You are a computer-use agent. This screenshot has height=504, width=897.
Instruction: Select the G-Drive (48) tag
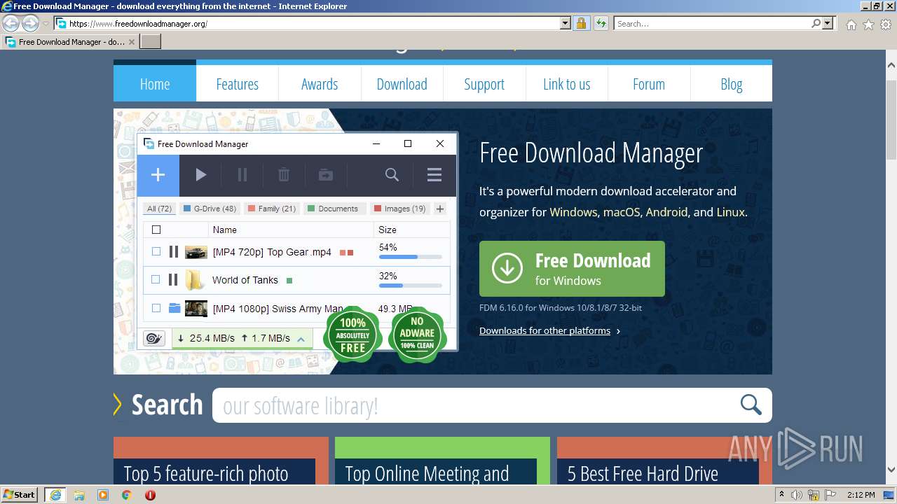[210, 209]
